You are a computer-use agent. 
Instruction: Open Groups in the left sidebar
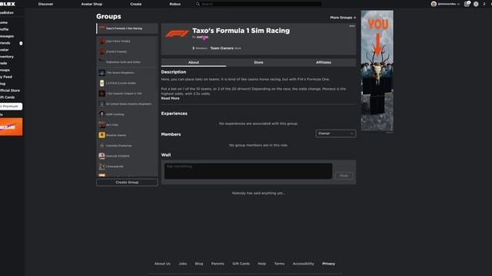pos(5,70)
